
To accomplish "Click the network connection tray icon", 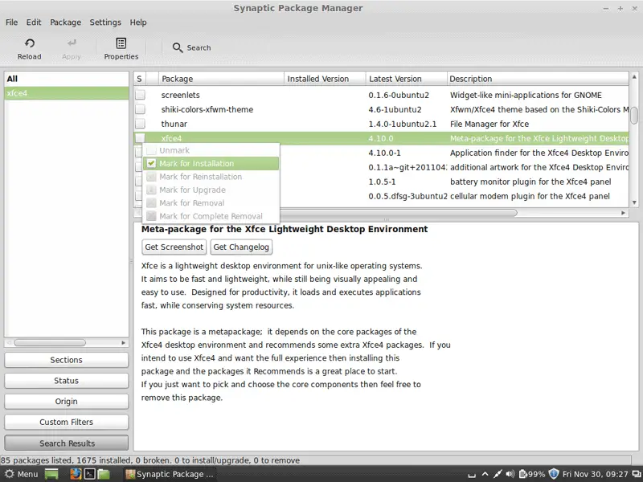I will (x=498, y=474).
